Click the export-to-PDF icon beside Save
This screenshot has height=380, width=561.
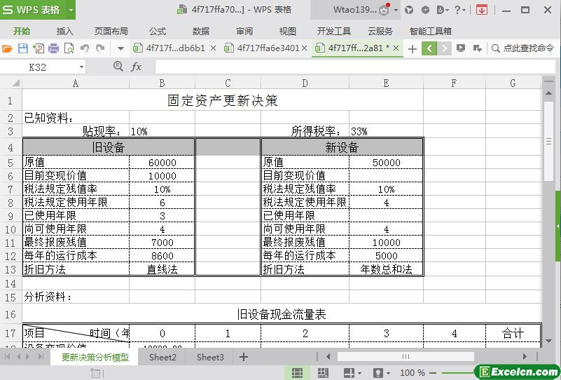pyautogui.click(x=39, y=48)
